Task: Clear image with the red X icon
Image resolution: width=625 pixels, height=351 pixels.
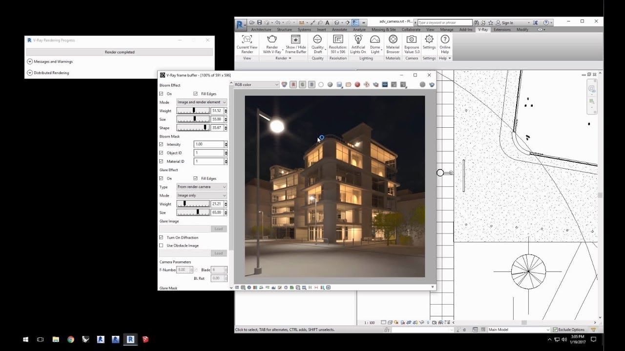Action: [357, 84]
